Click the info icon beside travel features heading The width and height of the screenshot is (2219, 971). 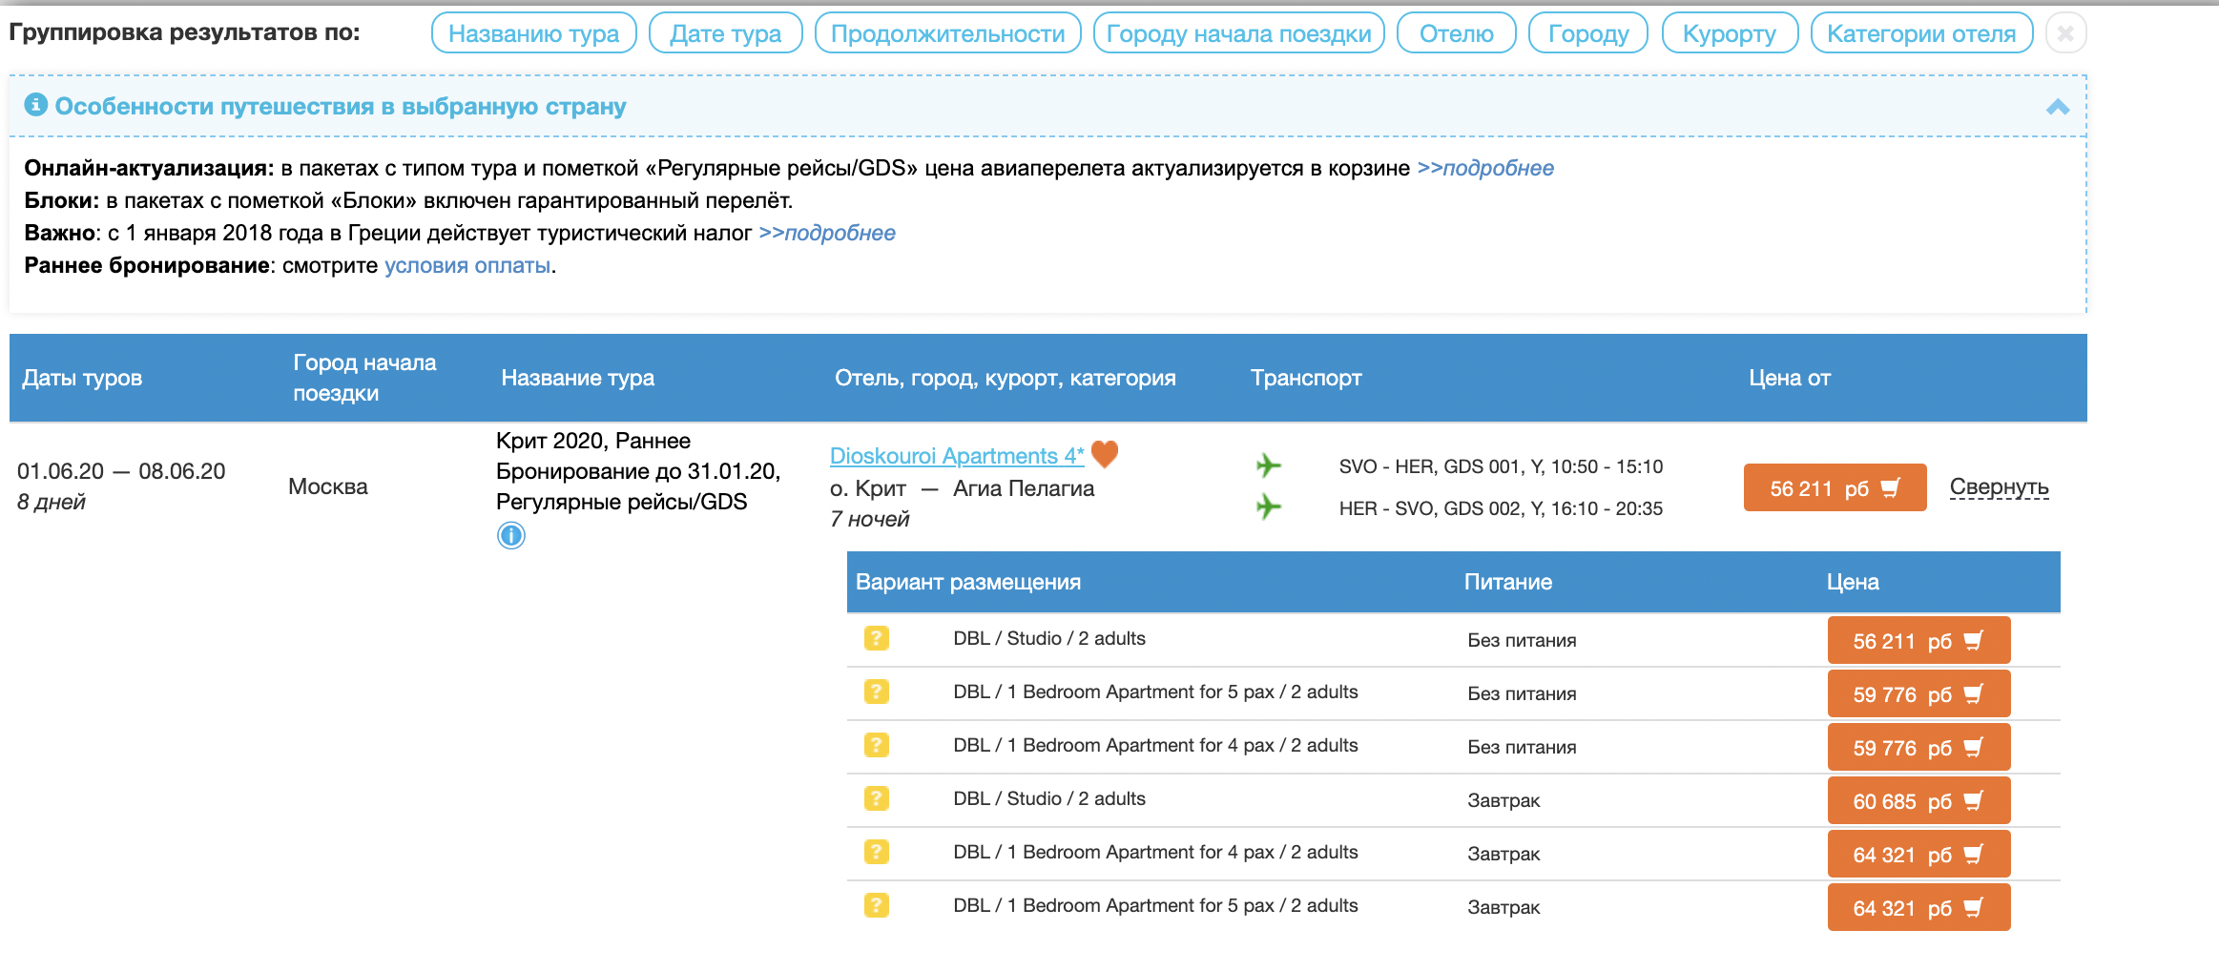[35, 105]
